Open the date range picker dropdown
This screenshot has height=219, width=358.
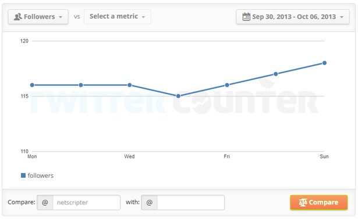[293, 17]
